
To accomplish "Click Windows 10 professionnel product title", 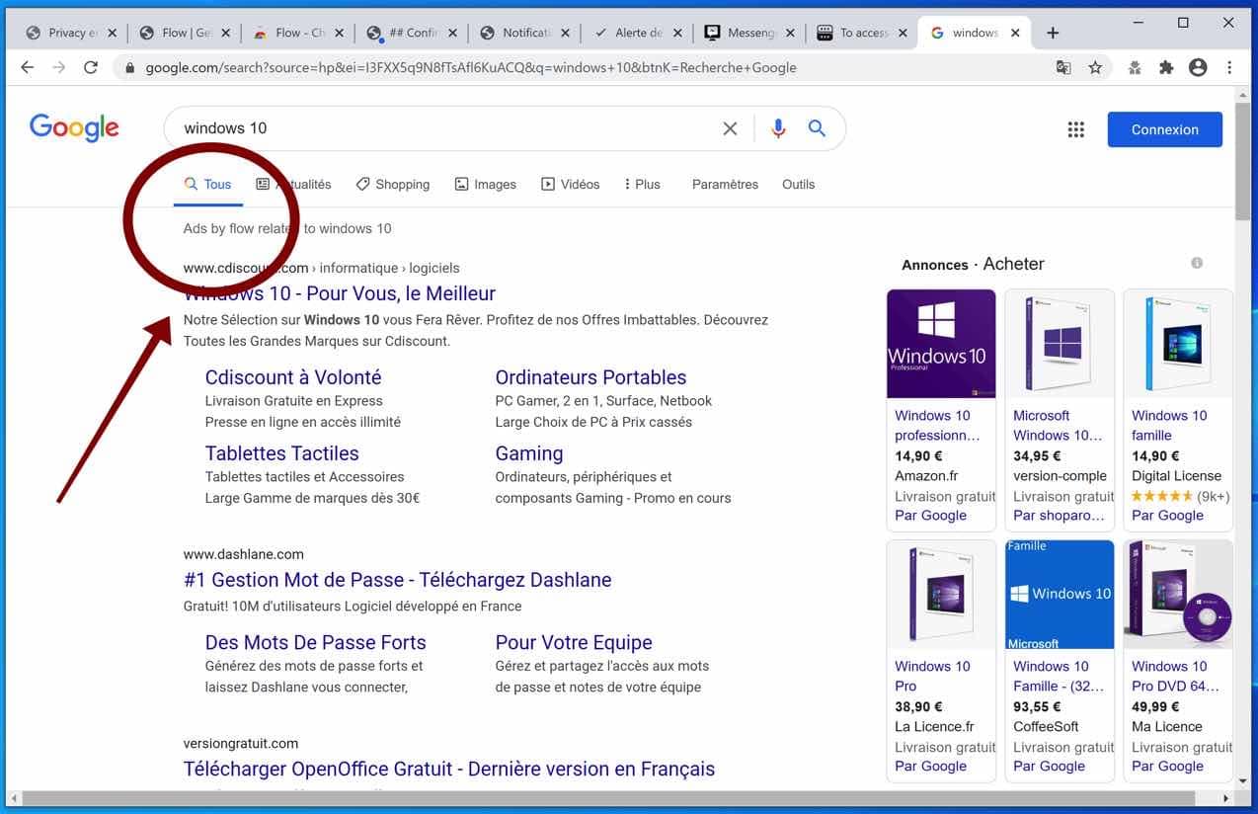I will tap(937, 426).
